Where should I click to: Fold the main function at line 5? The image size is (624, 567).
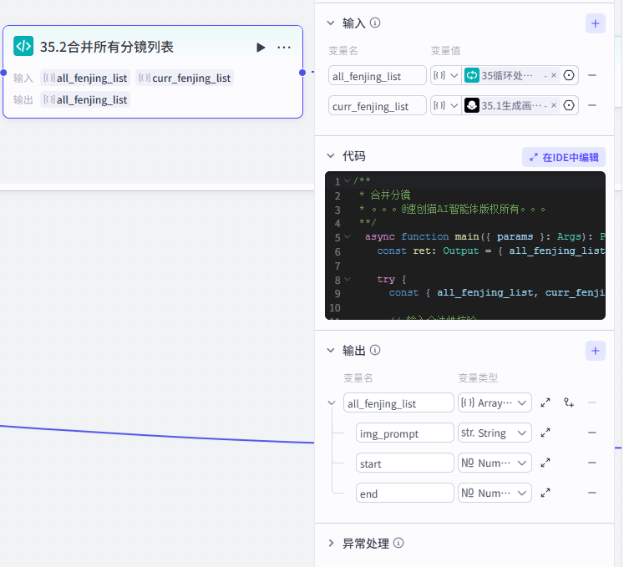coord(348,237)
